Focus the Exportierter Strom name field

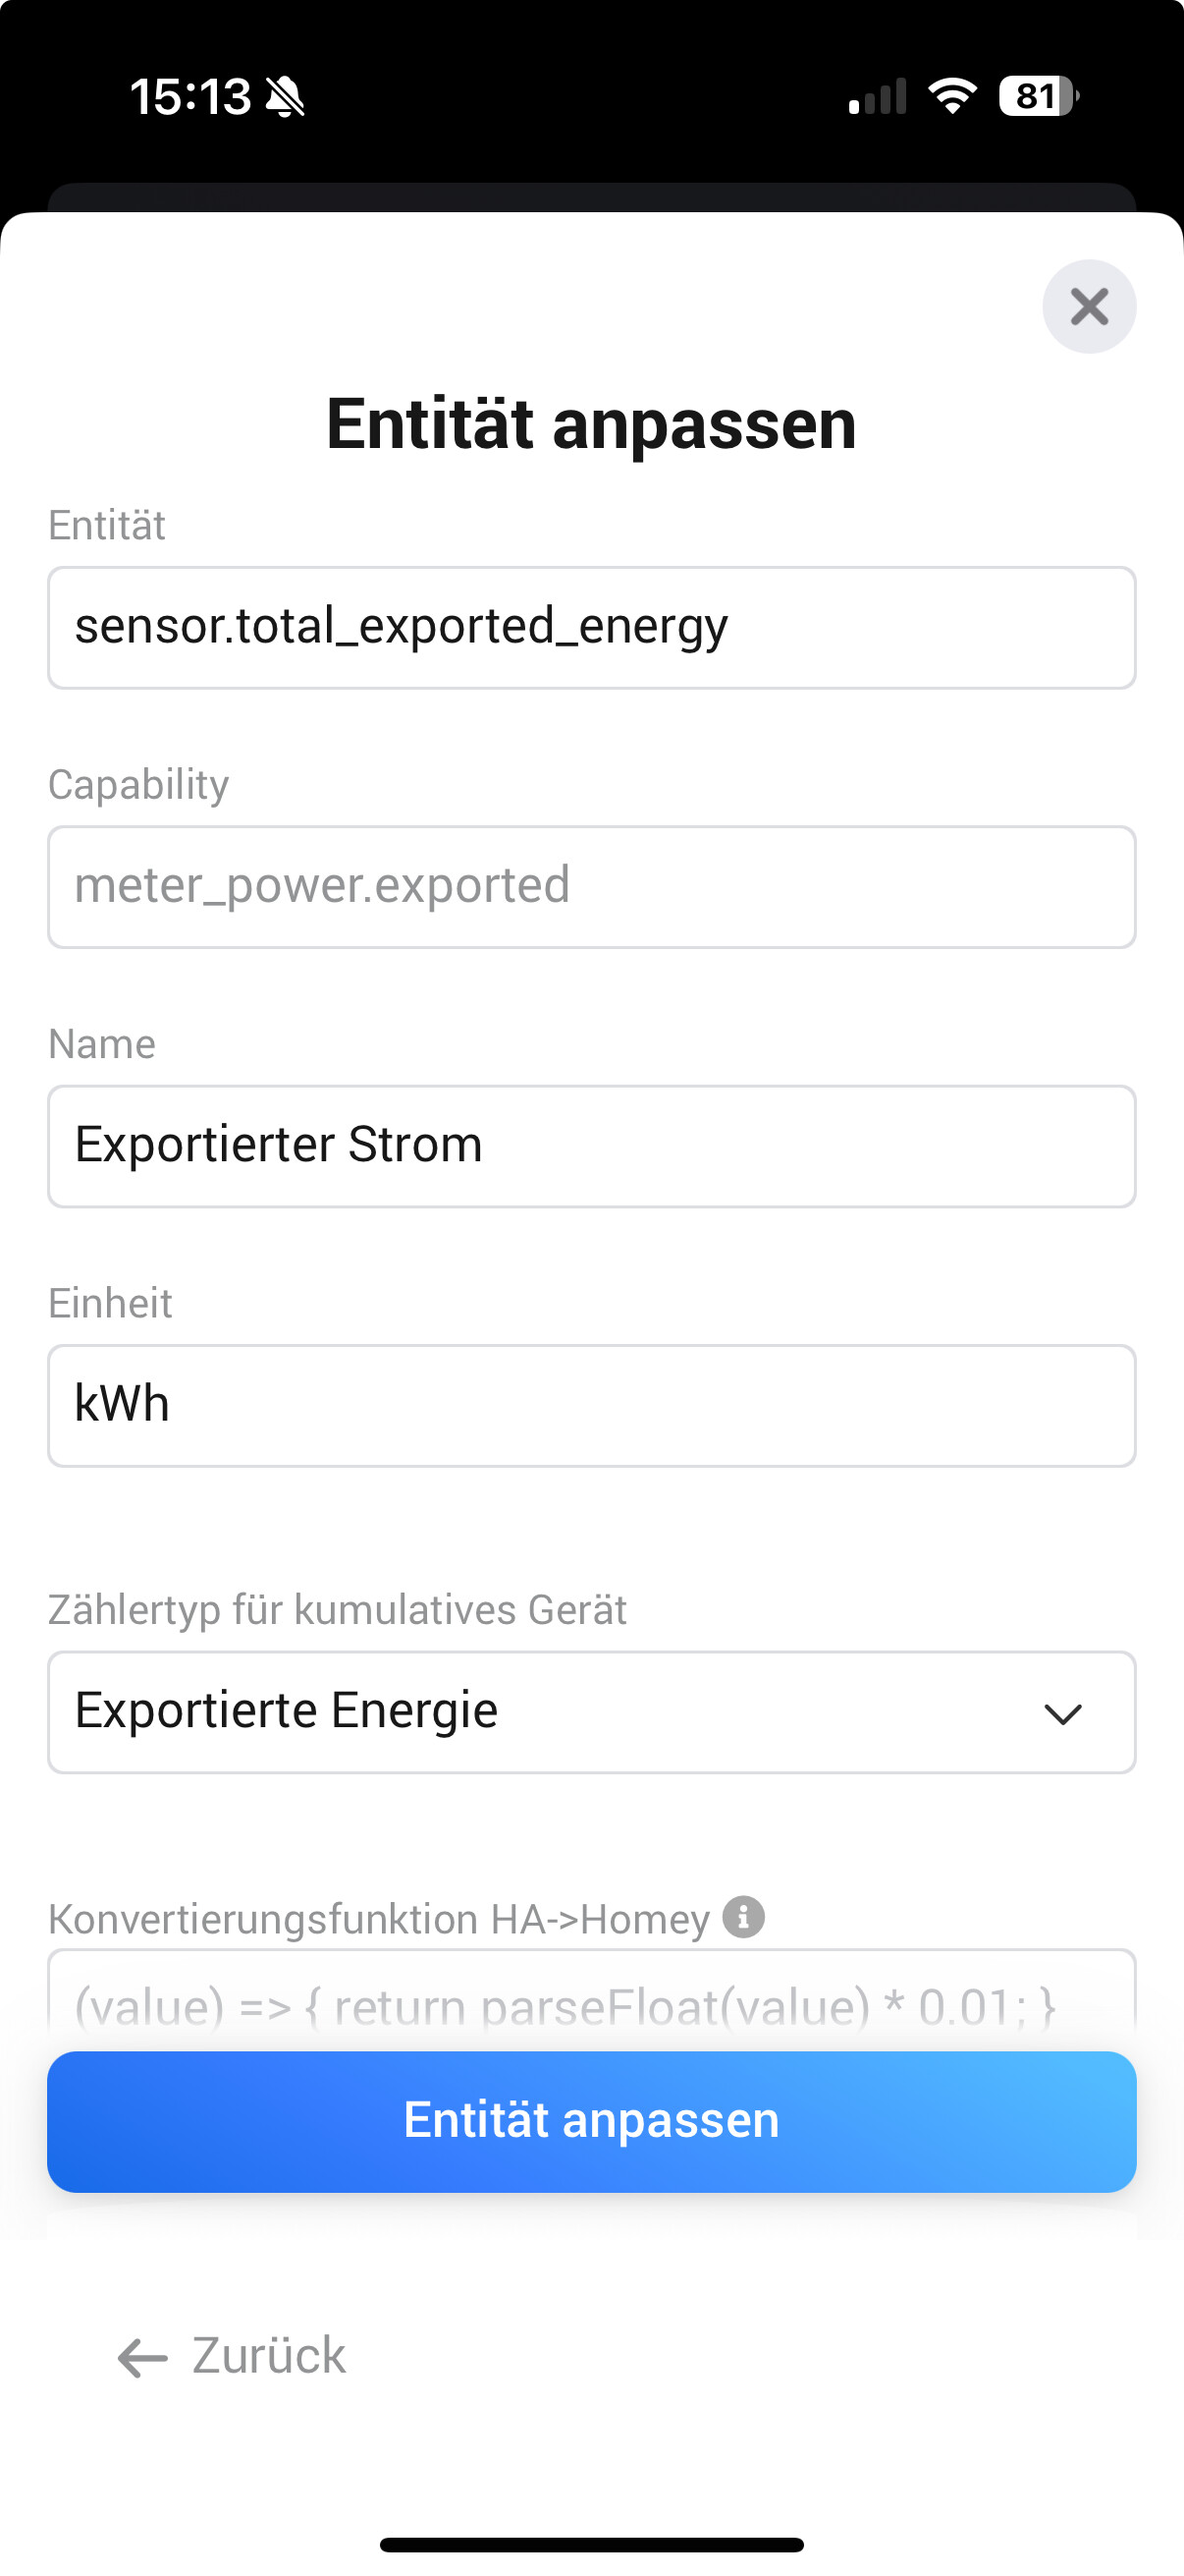(590, 1145)
